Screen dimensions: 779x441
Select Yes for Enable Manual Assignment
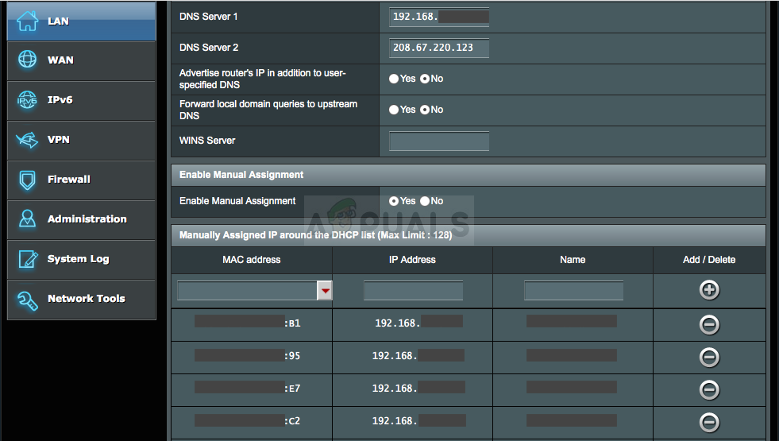(x=394, y=201)
